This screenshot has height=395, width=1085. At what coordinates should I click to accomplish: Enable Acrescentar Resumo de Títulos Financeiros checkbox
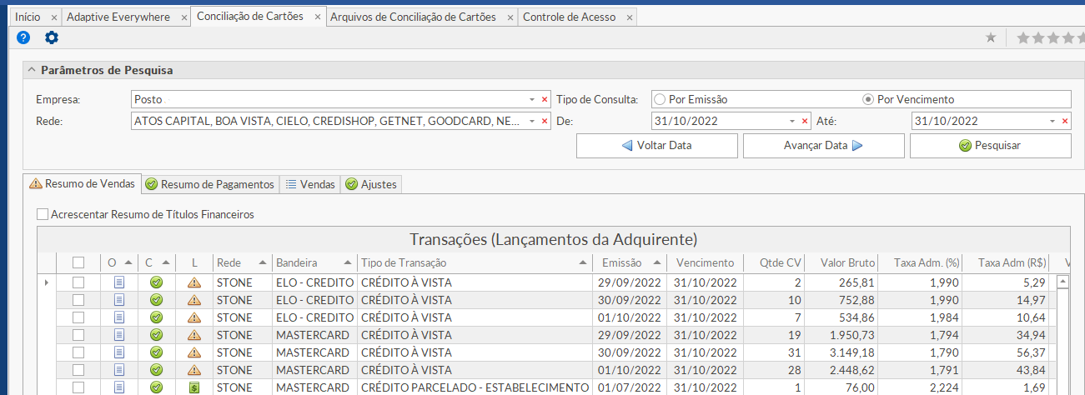[43, 214]
